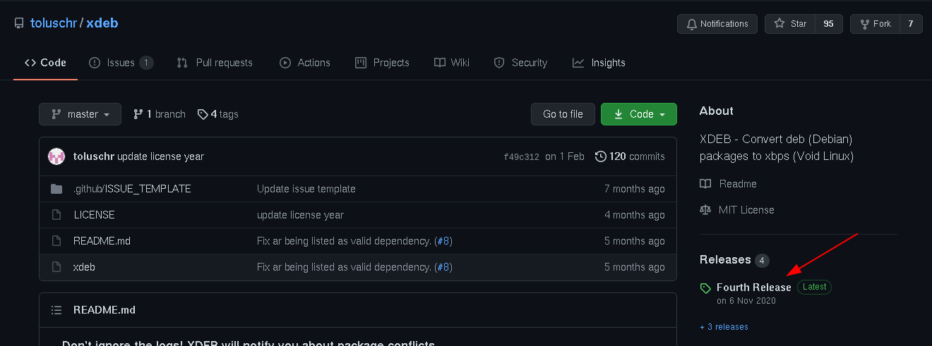Image resolution: width=932 pixels, height=346 pixels.
Task: Open the xdeb script file
Action: (x=84, y=267)
